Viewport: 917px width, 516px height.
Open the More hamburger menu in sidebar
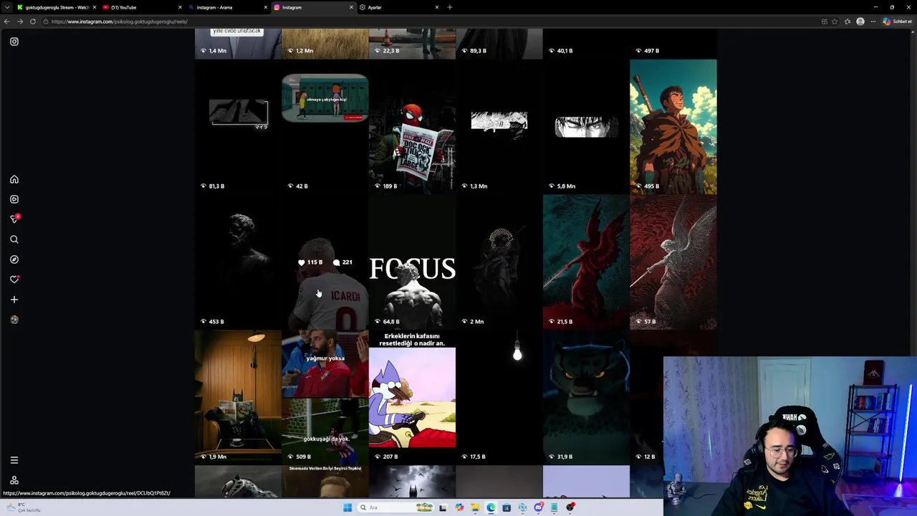14,460
